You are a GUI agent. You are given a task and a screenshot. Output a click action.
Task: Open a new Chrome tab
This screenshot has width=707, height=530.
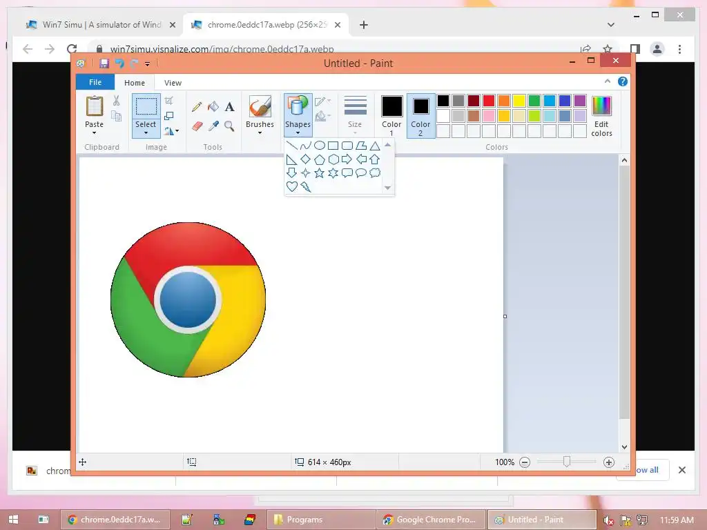[364, 25]
